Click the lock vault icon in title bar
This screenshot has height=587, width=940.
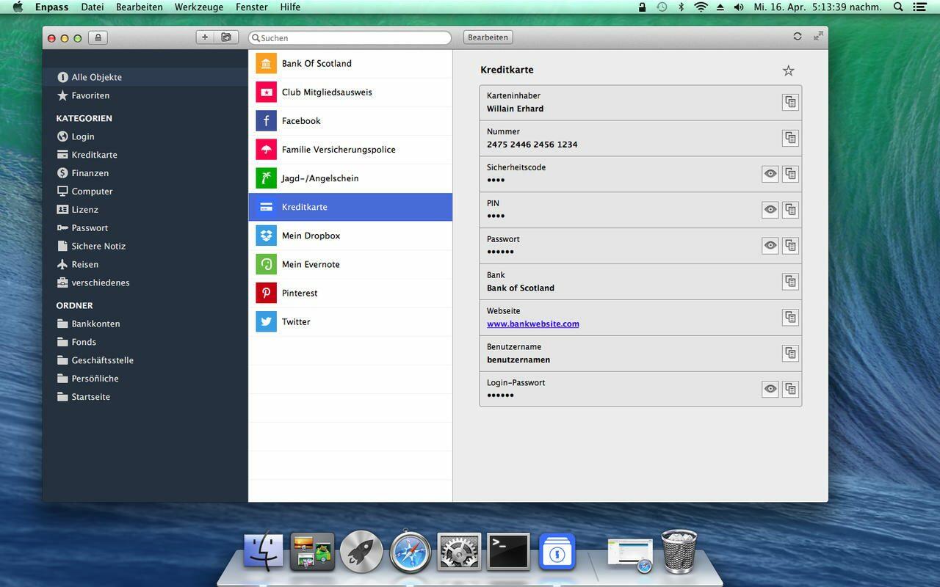pyautogui.click(x=98, y=37)
